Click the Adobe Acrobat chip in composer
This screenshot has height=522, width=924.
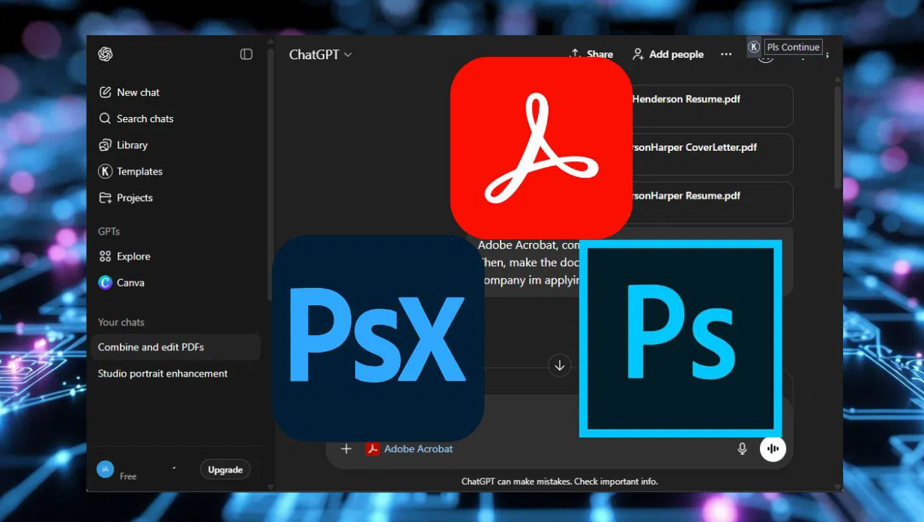410,448
